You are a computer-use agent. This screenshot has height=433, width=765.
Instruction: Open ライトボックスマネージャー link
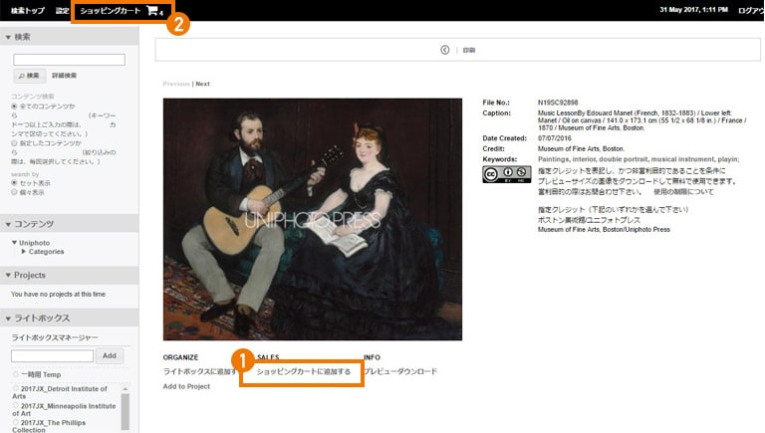(55, 337)
